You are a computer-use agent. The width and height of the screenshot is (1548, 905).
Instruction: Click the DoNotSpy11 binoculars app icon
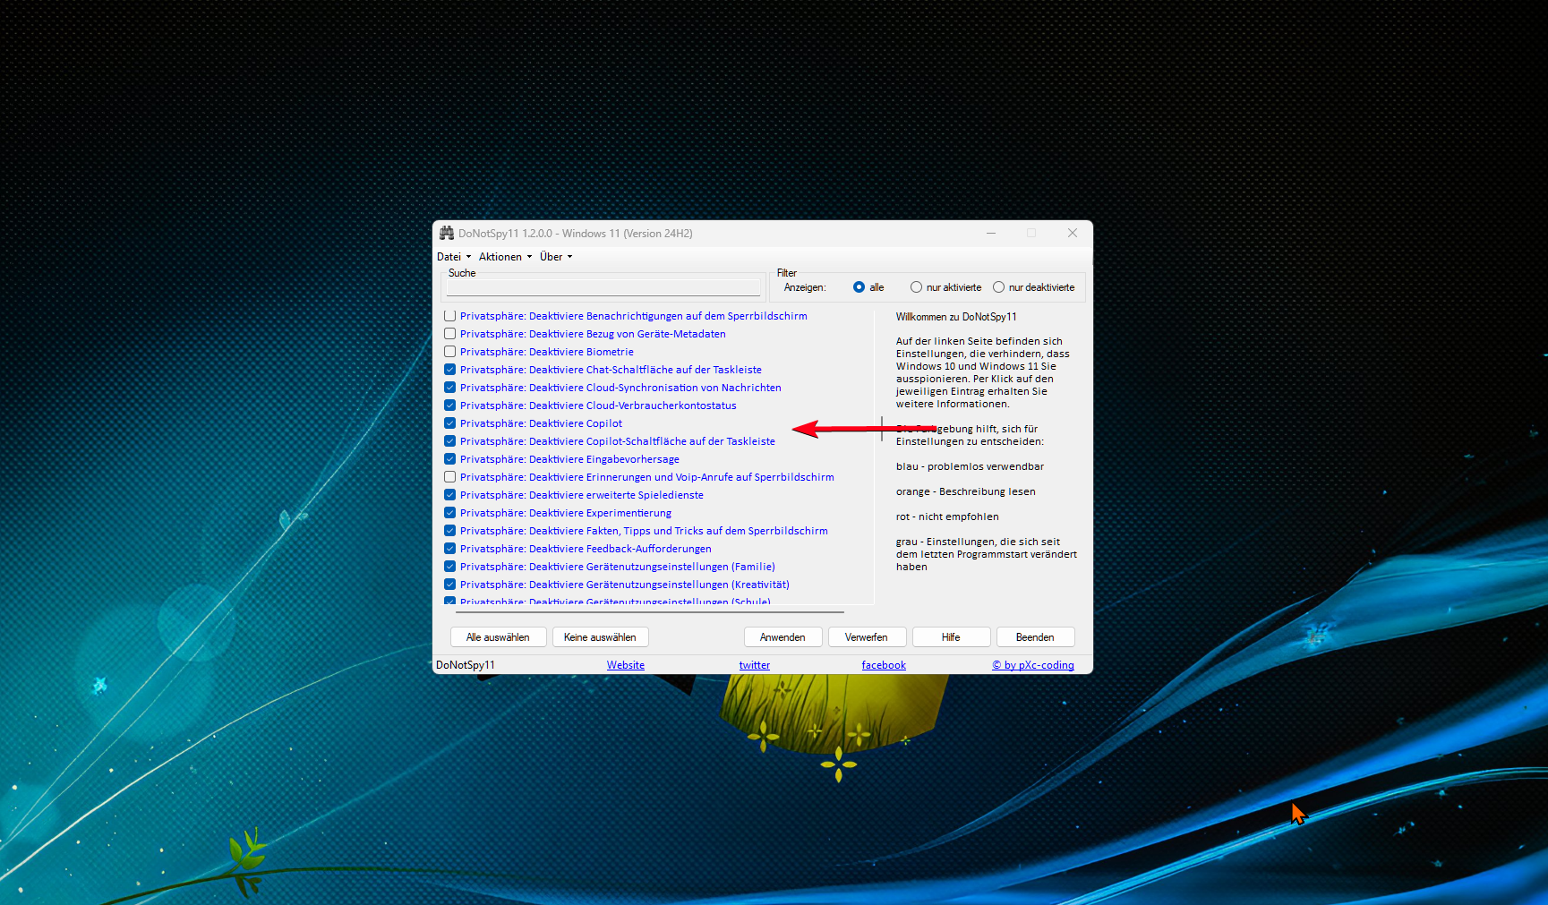click(447, 233)
